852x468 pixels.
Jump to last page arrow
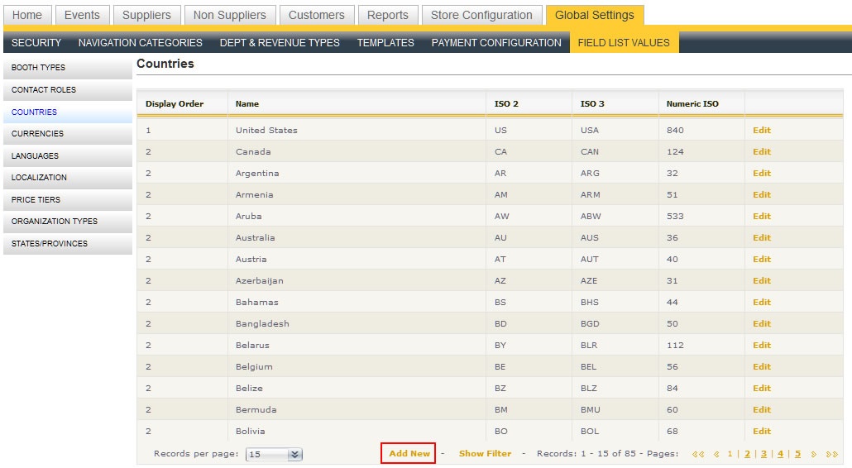(x=831, y=454)
